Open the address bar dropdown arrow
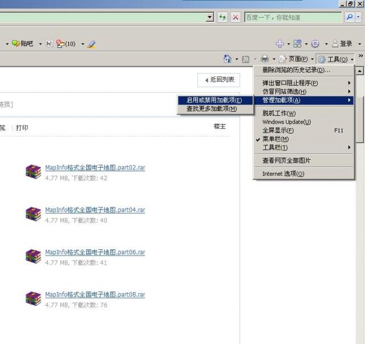Screen dimensions: 365x344 (x=210, y=18)
